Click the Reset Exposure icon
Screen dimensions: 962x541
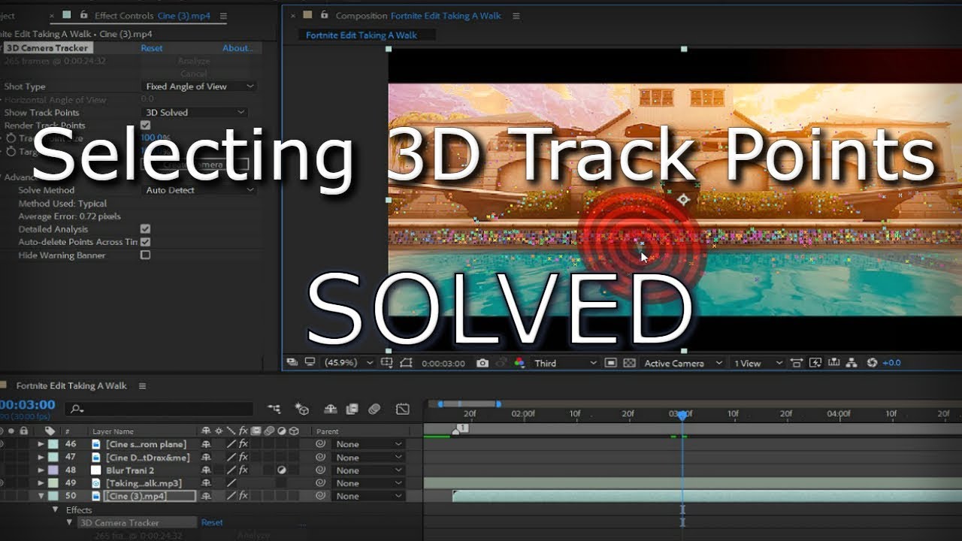[x=870, y=363]
